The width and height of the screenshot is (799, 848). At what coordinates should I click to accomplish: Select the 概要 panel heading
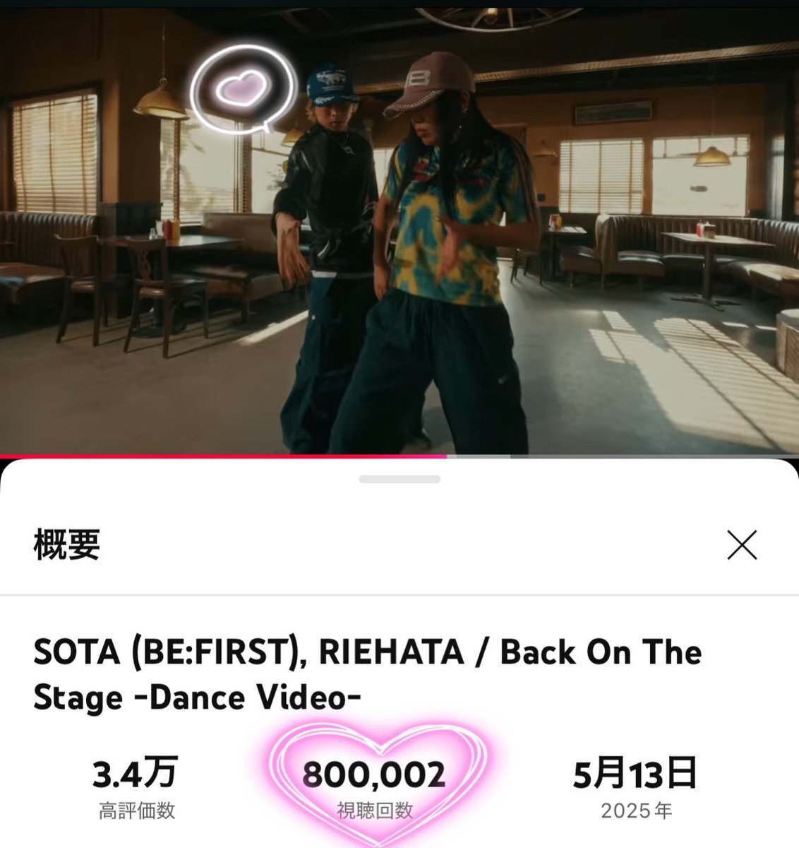tap(67, 545)
